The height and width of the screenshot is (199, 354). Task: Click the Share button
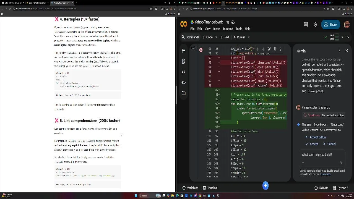(x=330, y=24)
